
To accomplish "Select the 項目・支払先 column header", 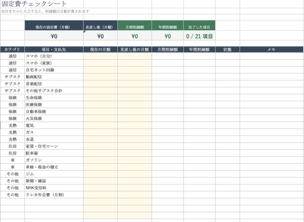I will [54, 50].
